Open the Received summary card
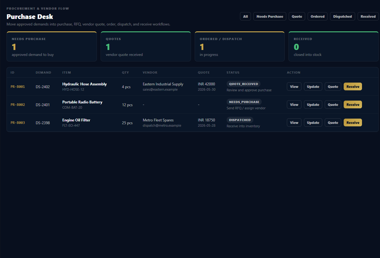Screen dimensions: 380x258 pos(333,46)
